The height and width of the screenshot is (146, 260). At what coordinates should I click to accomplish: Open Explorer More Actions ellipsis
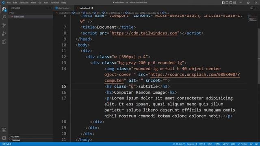(49, 8)
